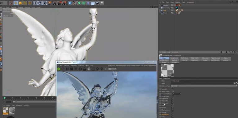Switch to Reflection tab in material attributes

185,58
